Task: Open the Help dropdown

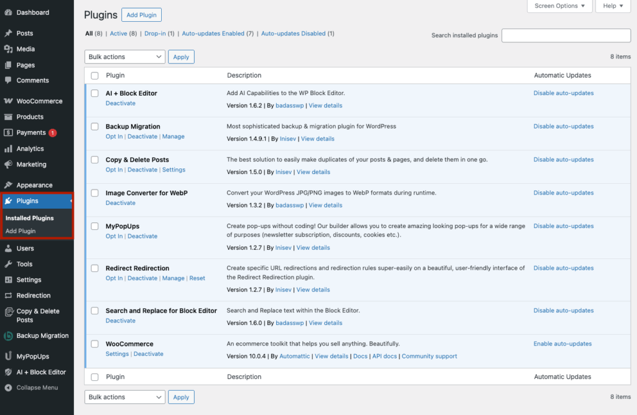Action: 613,6
